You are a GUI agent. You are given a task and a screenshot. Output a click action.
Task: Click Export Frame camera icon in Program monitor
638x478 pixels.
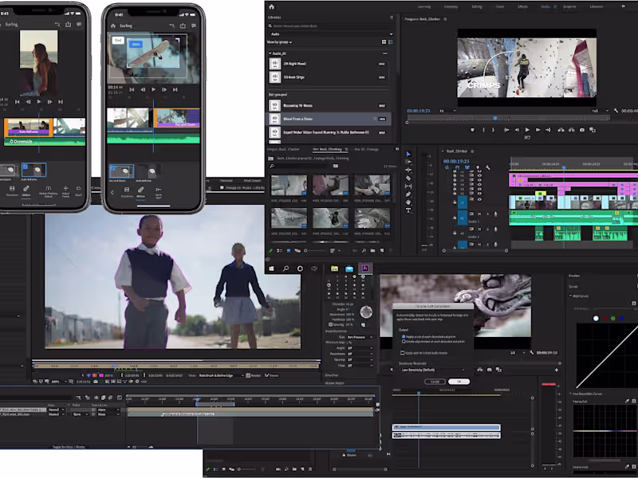click(581, 130)
